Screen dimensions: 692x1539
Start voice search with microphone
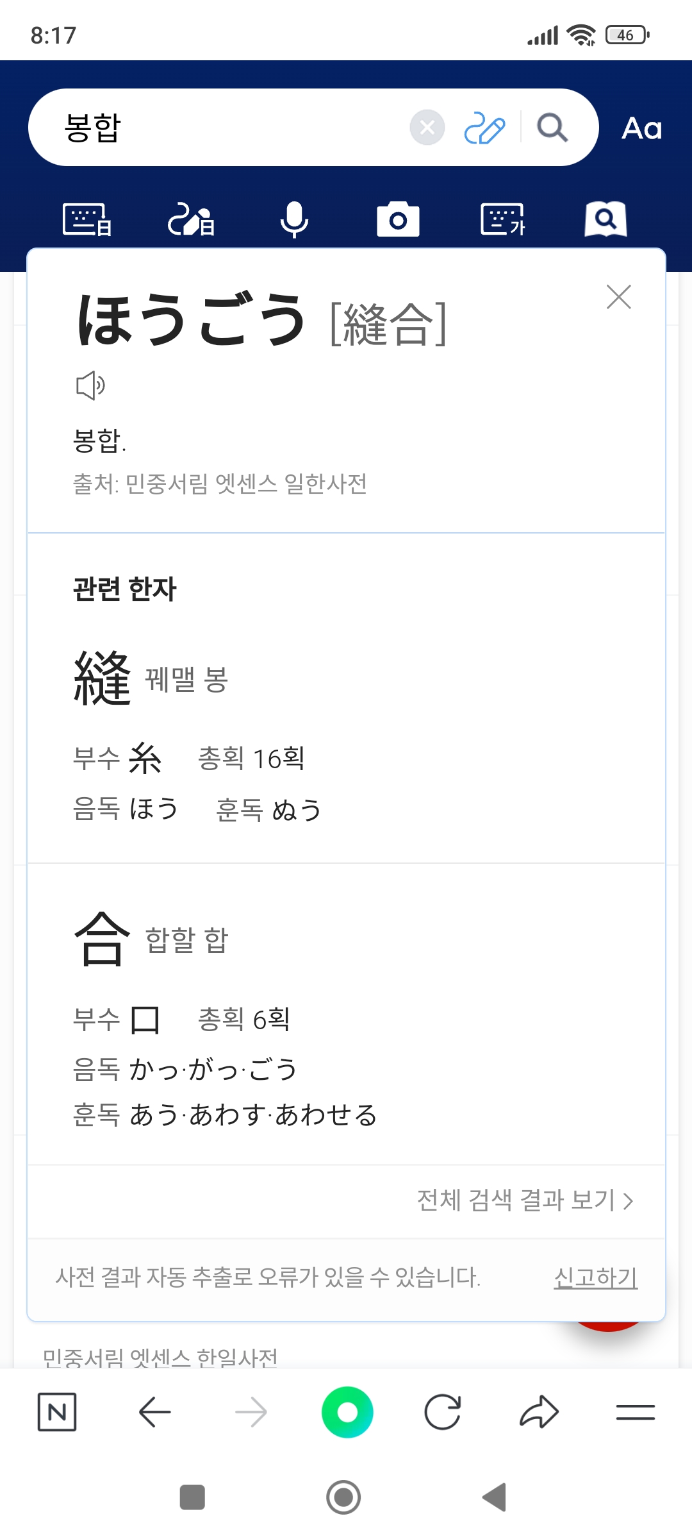[x=295, y=219]
